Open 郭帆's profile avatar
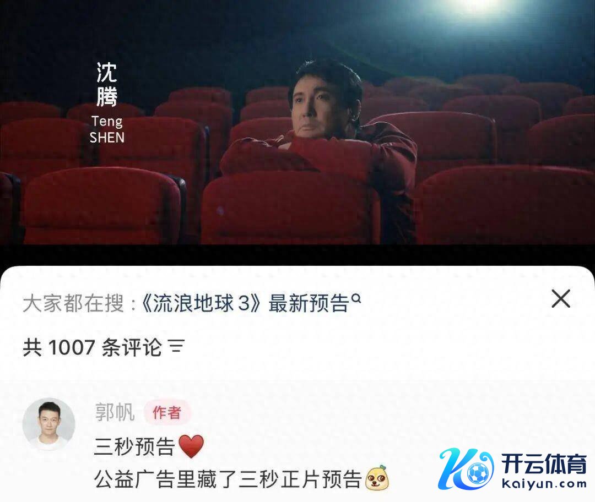Screen dimensions: 595x502 tap(48, 424)
